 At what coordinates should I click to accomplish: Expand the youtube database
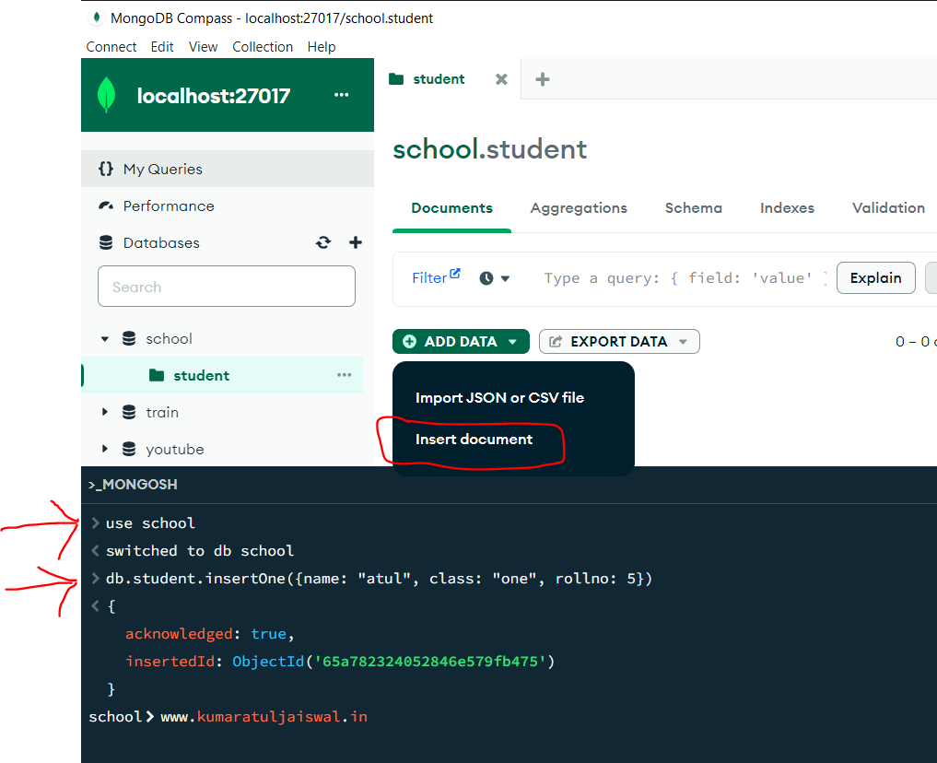[105, 449]
